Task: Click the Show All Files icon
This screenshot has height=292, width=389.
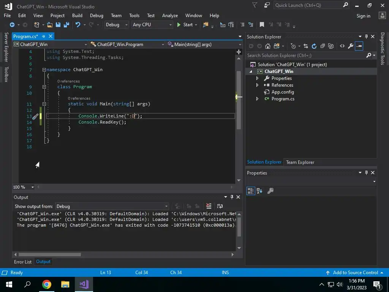Action: click(331, 46)
